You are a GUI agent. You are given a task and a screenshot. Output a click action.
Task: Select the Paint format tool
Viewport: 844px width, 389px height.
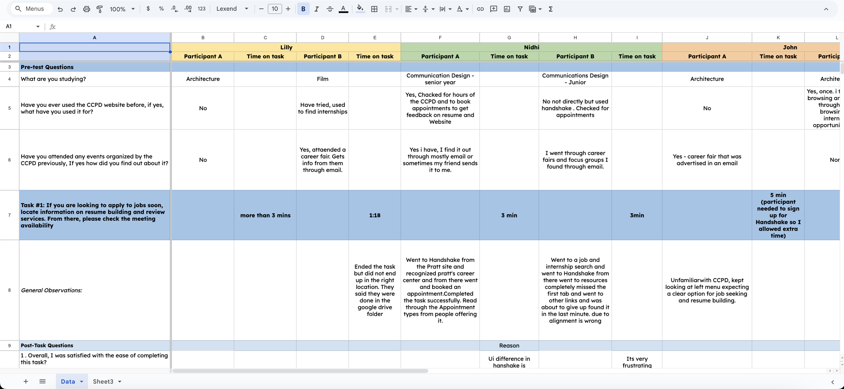(100, 9)
